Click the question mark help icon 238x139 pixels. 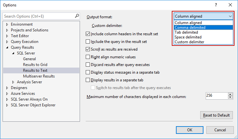(x=216, y=5)
